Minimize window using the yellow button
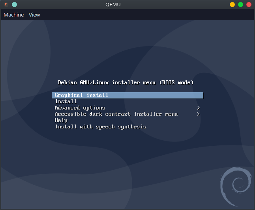The width and height of the screenshot is (255, 210). pos(232,5)
